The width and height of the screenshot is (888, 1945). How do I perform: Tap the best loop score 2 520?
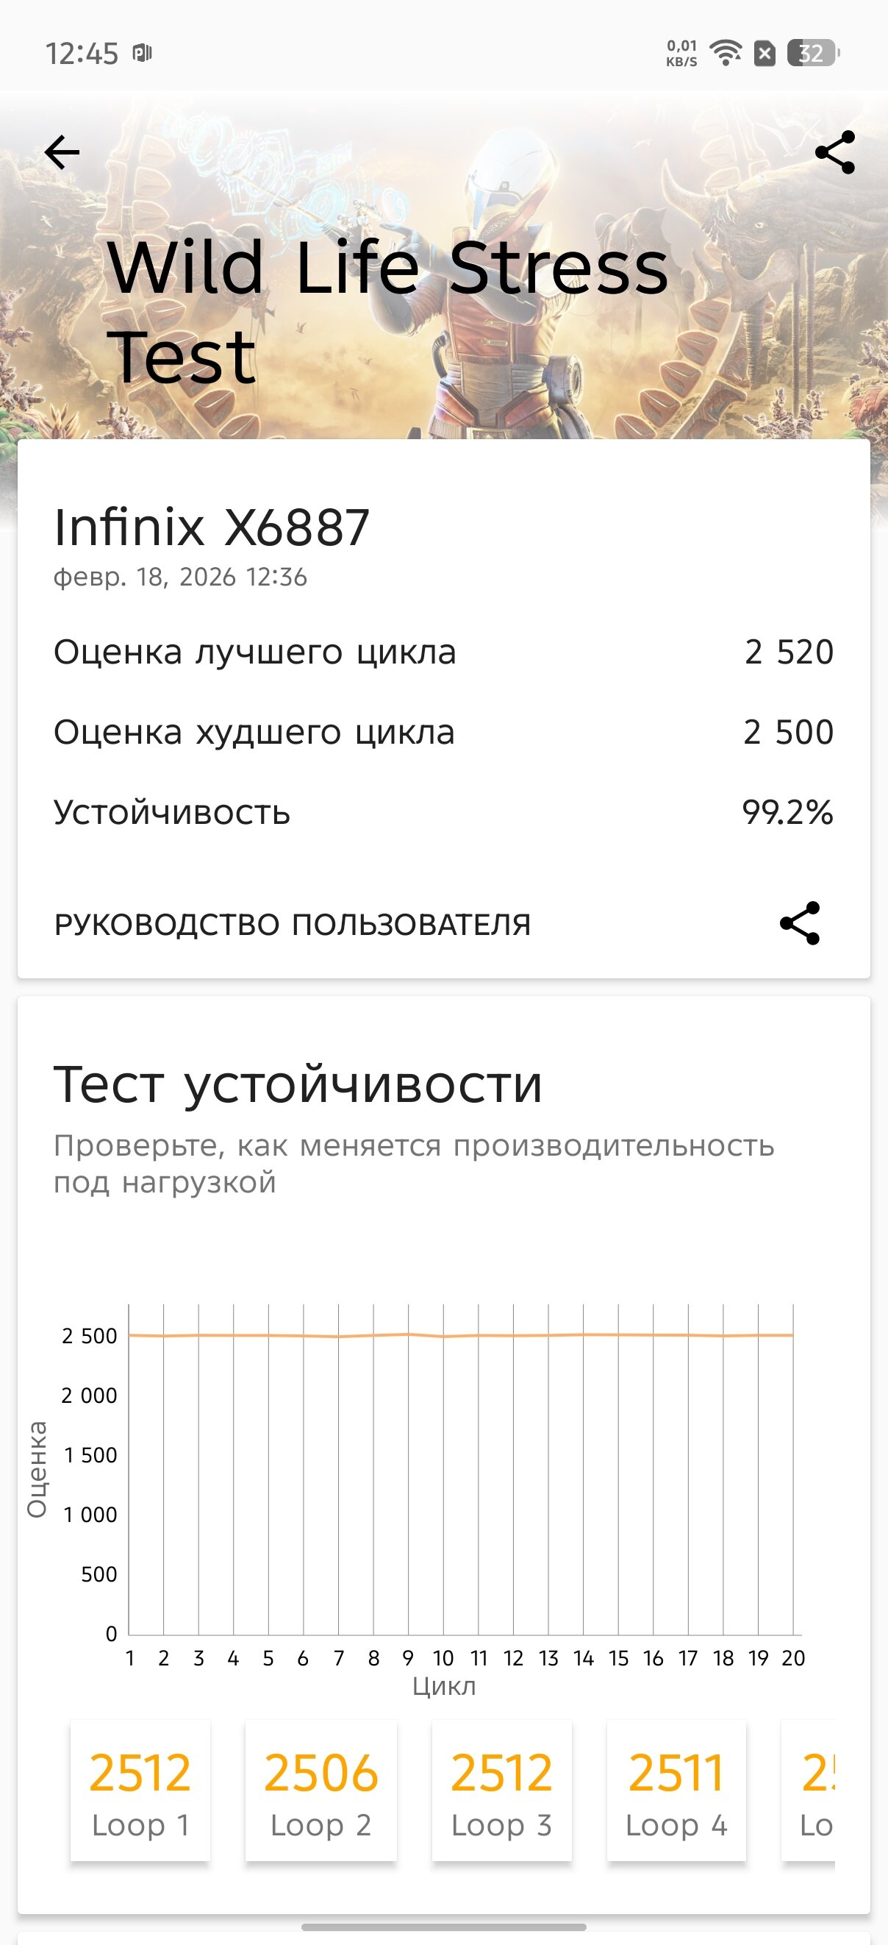tap(789, 652)
